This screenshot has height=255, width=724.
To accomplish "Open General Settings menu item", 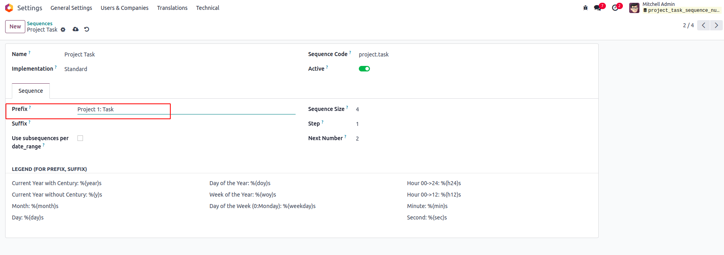I will tap(71, 8).
